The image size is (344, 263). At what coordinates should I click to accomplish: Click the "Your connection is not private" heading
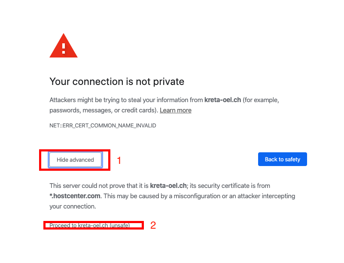117,81
